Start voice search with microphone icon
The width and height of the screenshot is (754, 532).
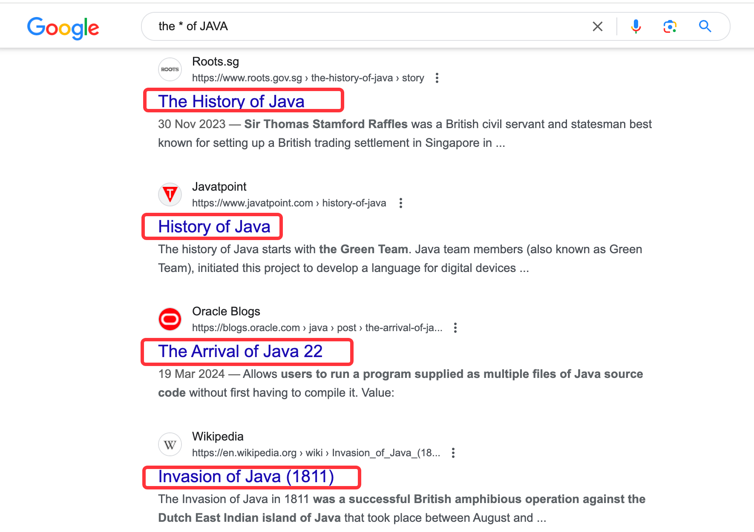(x=636, y=26)
